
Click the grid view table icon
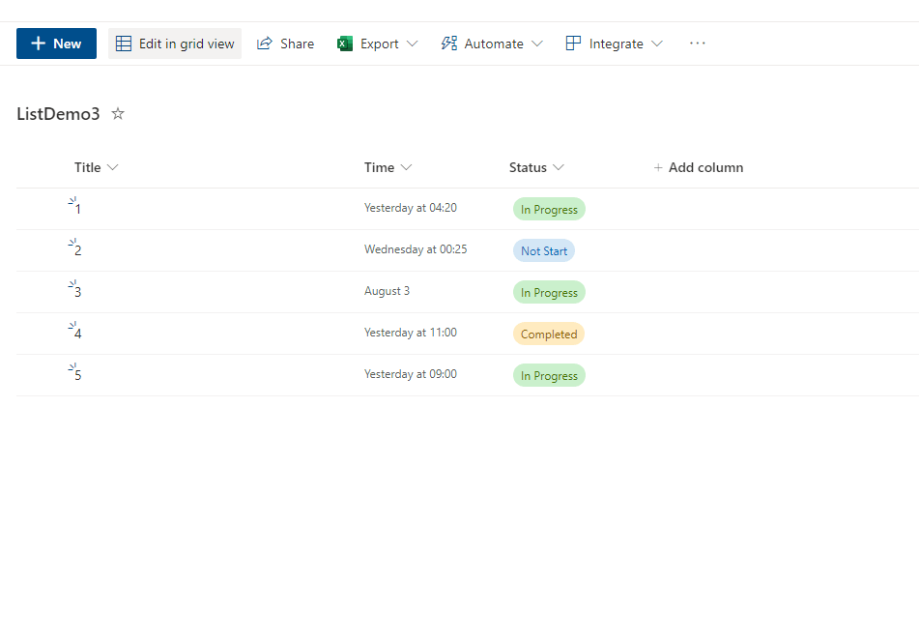click(124, 44)
